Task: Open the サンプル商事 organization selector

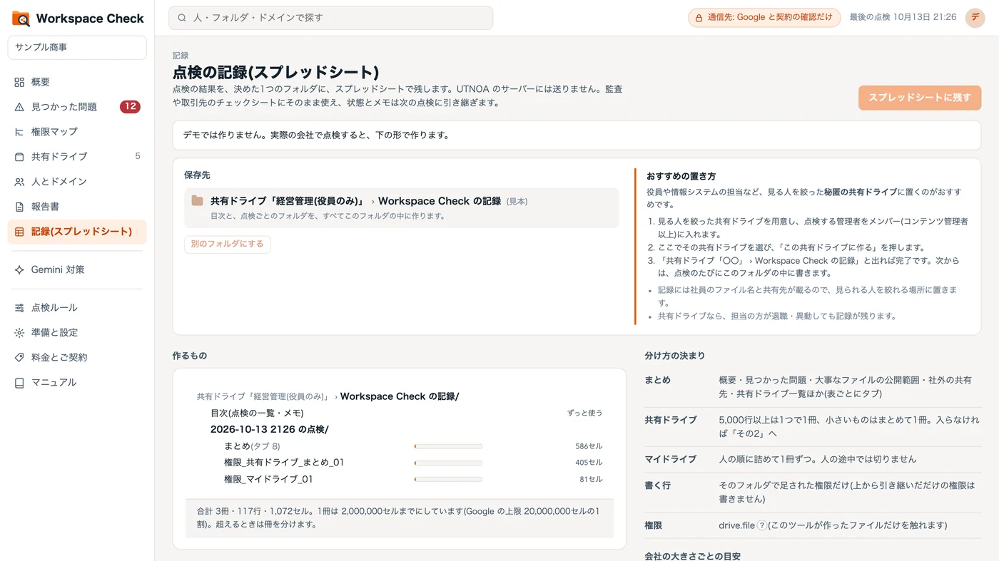Action: [77, 48]
